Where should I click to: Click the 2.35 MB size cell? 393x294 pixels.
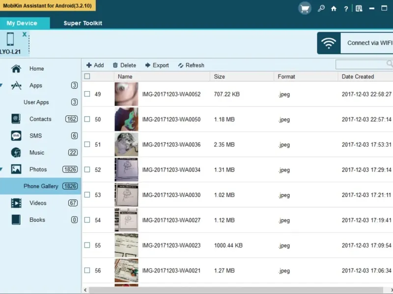tap(225, 145)
